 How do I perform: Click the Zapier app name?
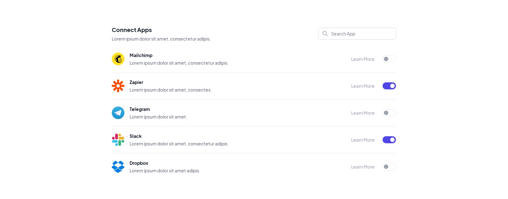[136, 82]
